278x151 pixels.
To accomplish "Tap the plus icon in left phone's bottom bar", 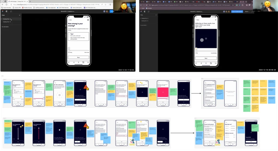I will point(78,62).
